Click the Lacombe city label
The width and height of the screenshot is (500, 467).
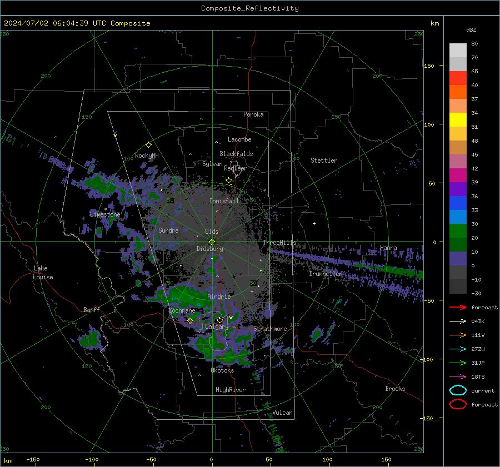pyautogui.click(x=239, y=139)
